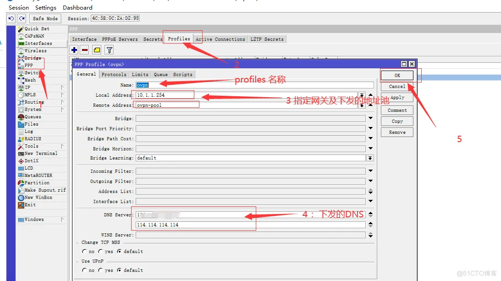This screenshot has height=281, width=501.
Task: Click the Apply button
Action: click(397, 98)
